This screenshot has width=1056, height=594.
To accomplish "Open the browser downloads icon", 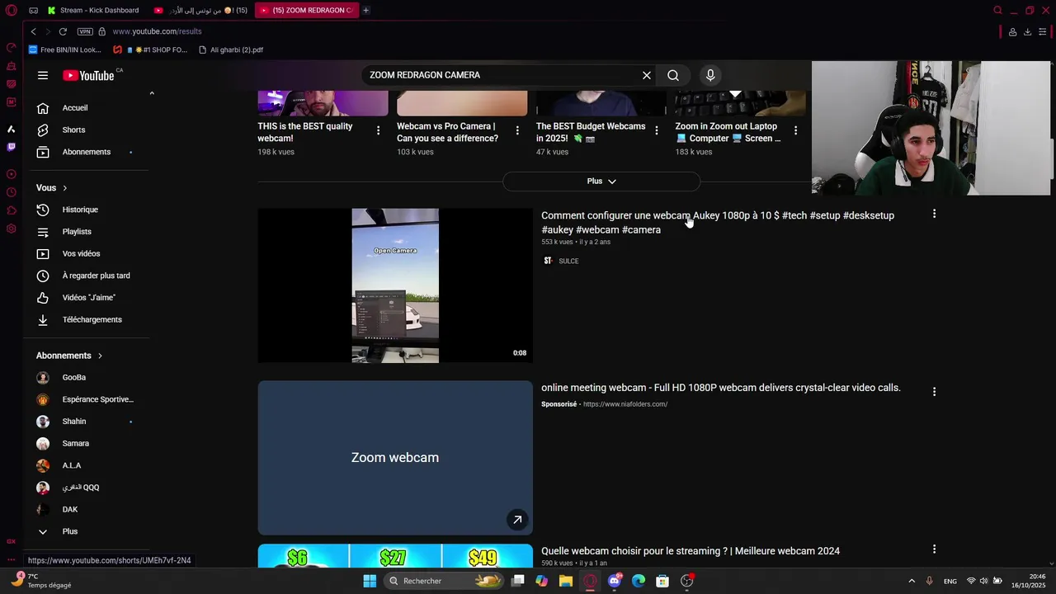I will tap(1027, 31).
